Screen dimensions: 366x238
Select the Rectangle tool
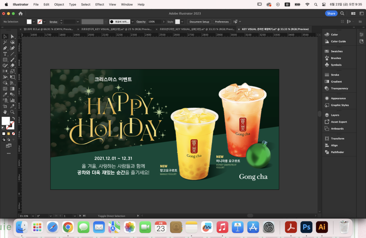[x=5, y=60]
